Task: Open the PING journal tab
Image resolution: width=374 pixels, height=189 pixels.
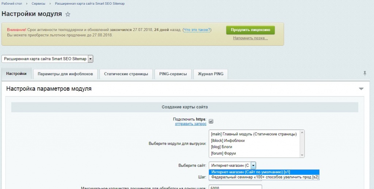Action: pyautogui.click(x=211, y=74)
